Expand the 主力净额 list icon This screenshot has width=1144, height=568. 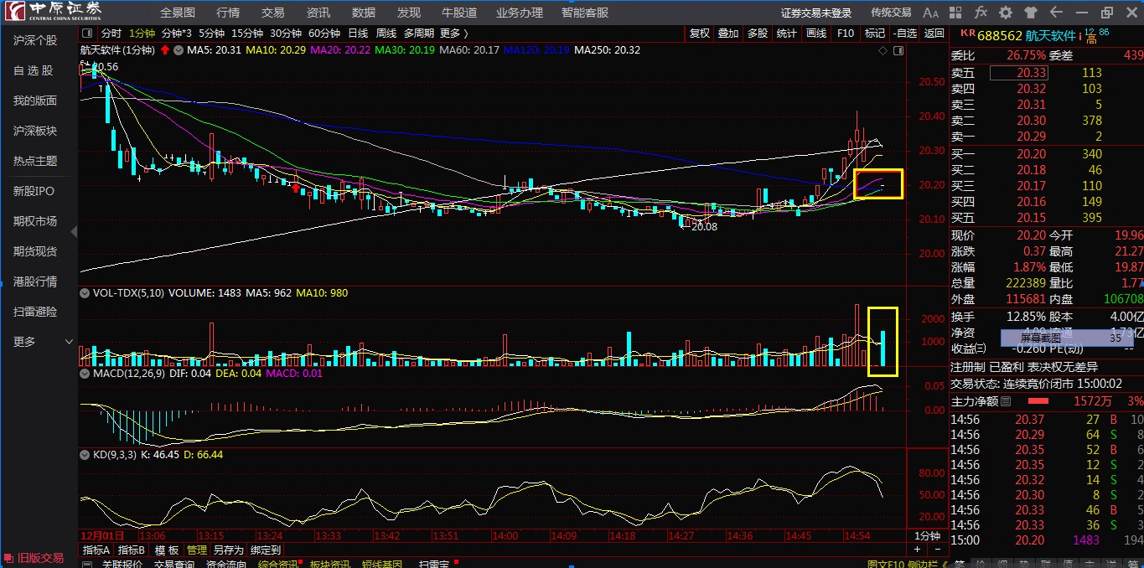pyautogui.click(x=1006, y=402)
